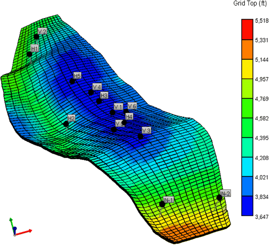Click the Grid Top (ft) legend title

click(x=250, y=4)
